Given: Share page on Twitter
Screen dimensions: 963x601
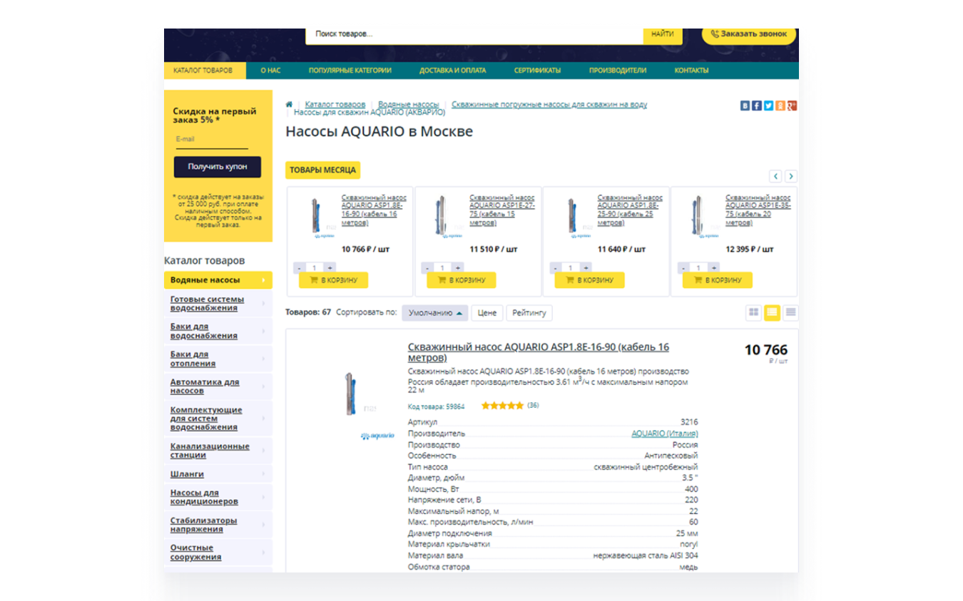Looking at the screenshot, I should 768,106.
